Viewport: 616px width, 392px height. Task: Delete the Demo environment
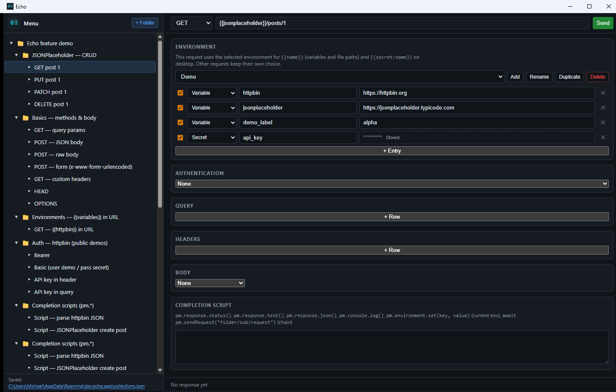[597, 77]
